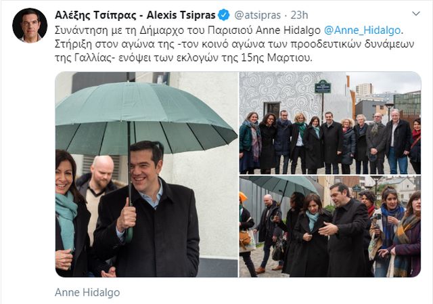Image resolution: width=433 pixels, height=304 pixels.
Task: Click the Latin name Alexis Tsipras
Action: click(x=181, y=15)
